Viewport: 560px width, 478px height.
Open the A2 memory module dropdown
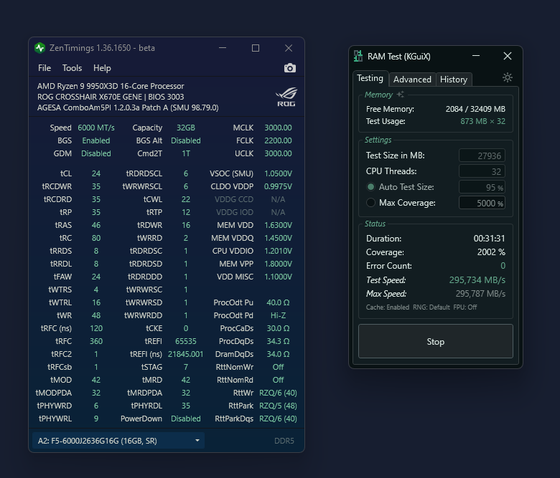(118, 441)
